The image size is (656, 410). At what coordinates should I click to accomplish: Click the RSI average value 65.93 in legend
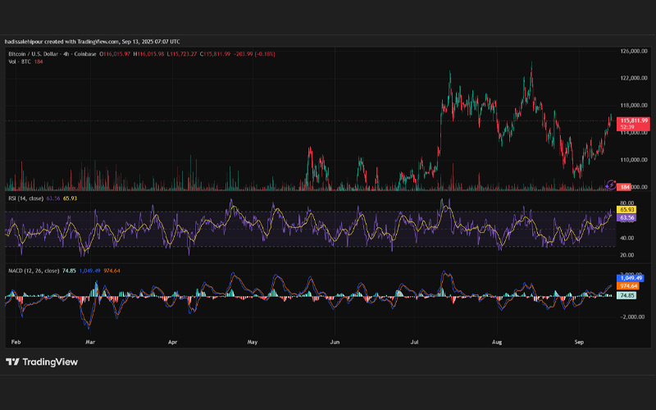(x=70, y=198)
